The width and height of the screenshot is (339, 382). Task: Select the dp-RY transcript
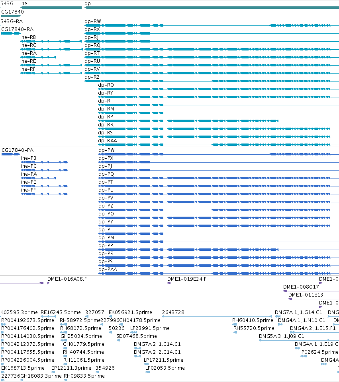[106, 93]
